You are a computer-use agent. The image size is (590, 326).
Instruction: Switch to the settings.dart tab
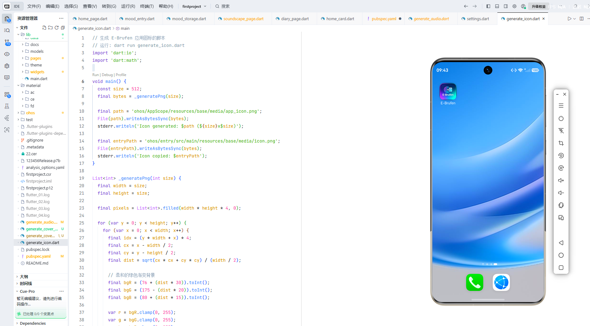click(478, 19)
